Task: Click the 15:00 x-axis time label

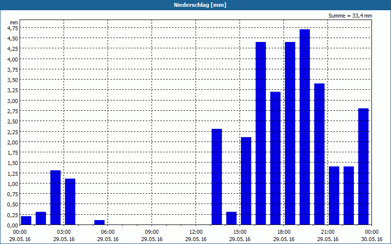Action: coord(240,232)
